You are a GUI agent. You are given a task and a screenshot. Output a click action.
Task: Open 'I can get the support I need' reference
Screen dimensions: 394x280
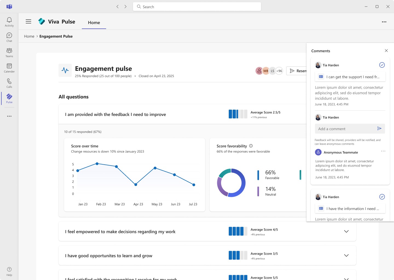tap(350, 77)
